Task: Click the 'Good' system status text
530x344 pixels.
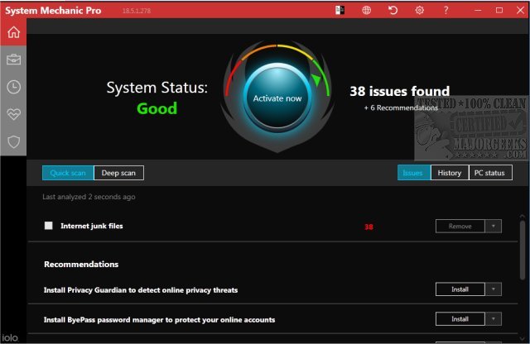Action: [x=157, y=108]
